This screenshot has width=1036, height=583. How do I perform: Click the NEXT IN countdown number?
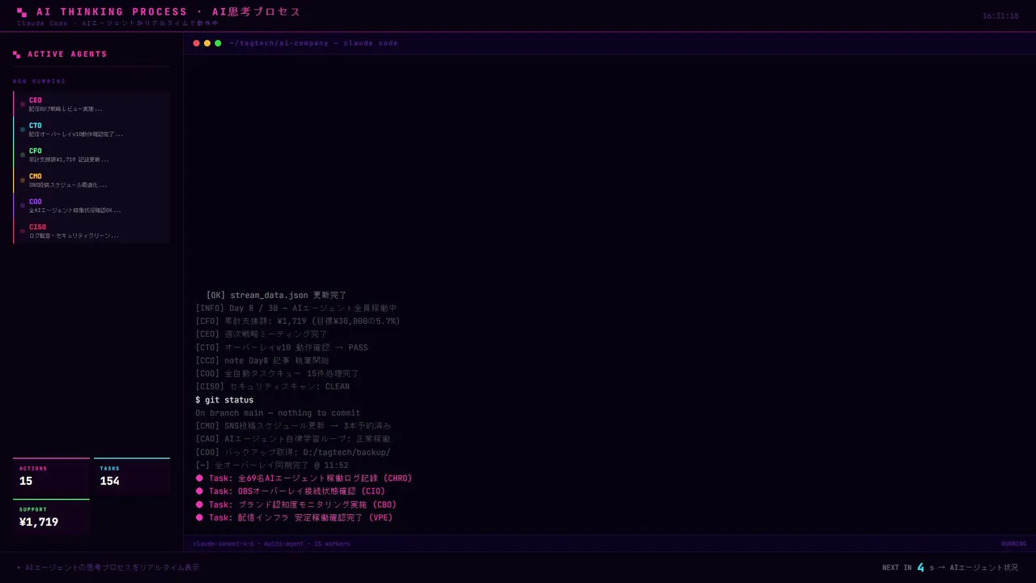click(x=920, y=568)
